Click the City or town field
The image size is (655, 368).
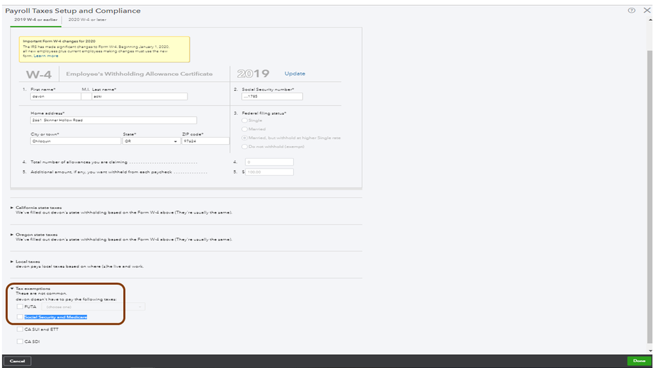(x=75, y=141)
